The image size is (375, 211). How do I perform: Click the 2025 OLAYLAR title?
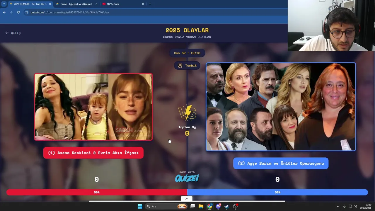click(x=187, y=30)
